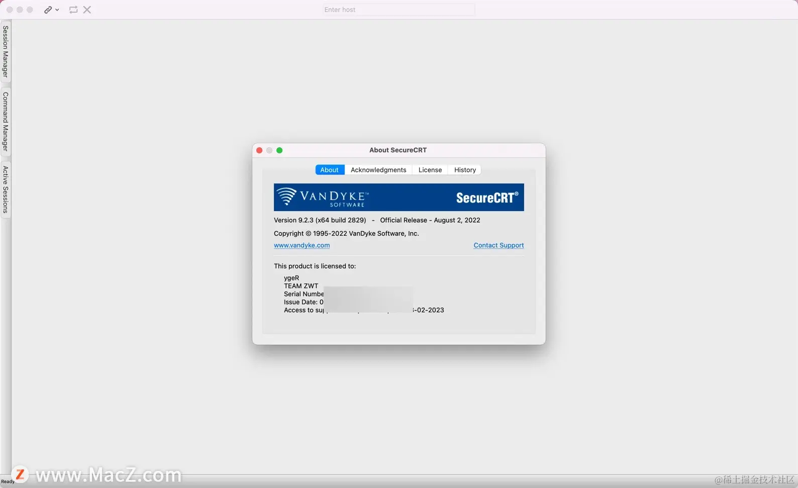Select the About tab in dialog
This screenshot has width=798, height=488.
[330, 170]
